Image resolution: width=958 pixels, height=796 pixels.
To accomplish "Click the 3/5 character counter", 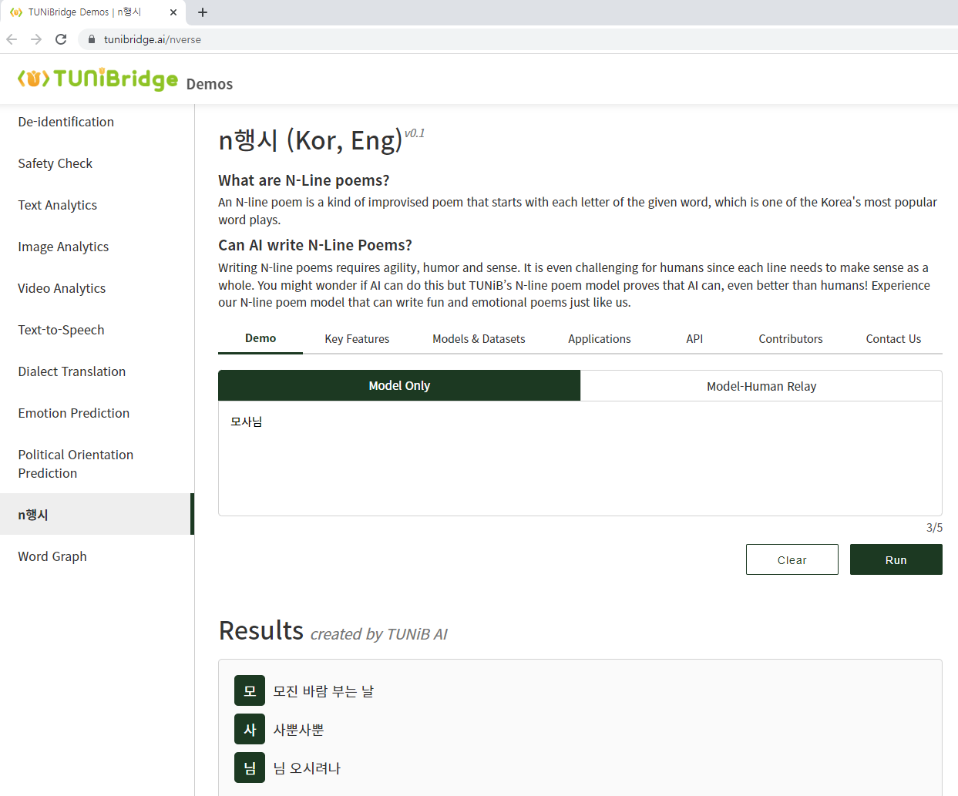I will pyautogui.click(x=934, y=528).
